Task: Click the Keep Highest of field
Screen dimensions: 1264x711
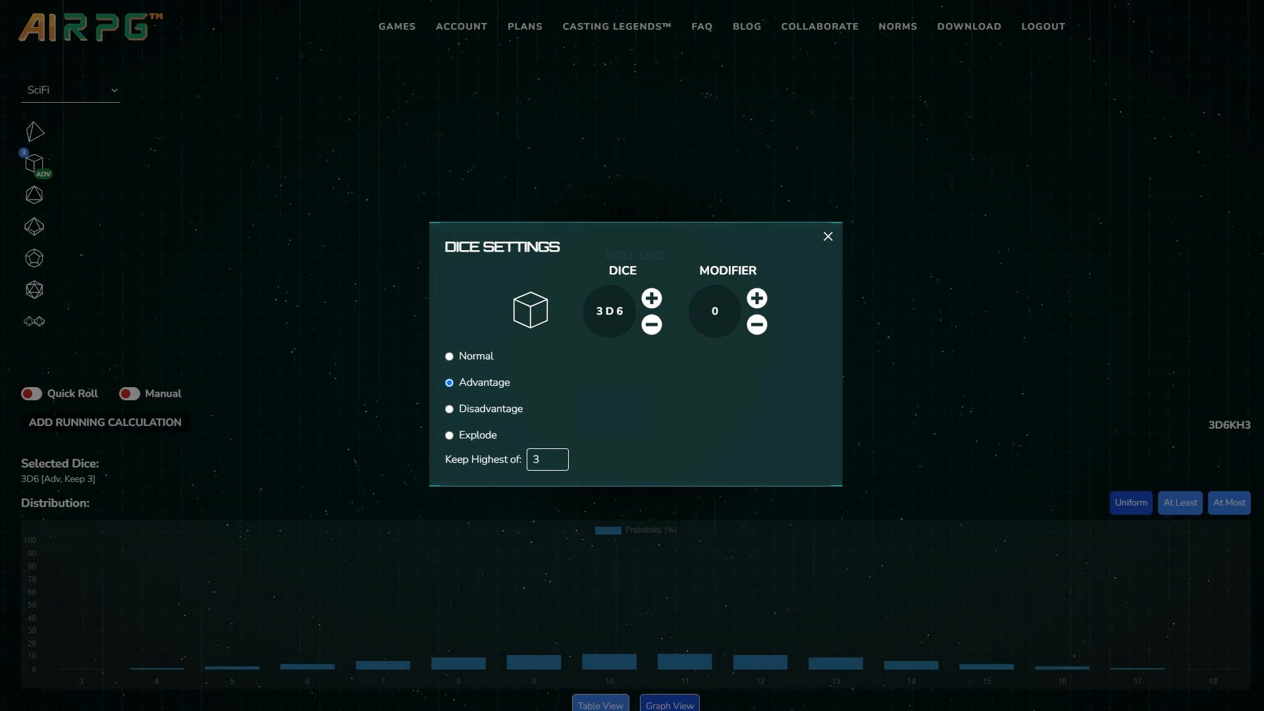Action: click(x=547, y=460)
